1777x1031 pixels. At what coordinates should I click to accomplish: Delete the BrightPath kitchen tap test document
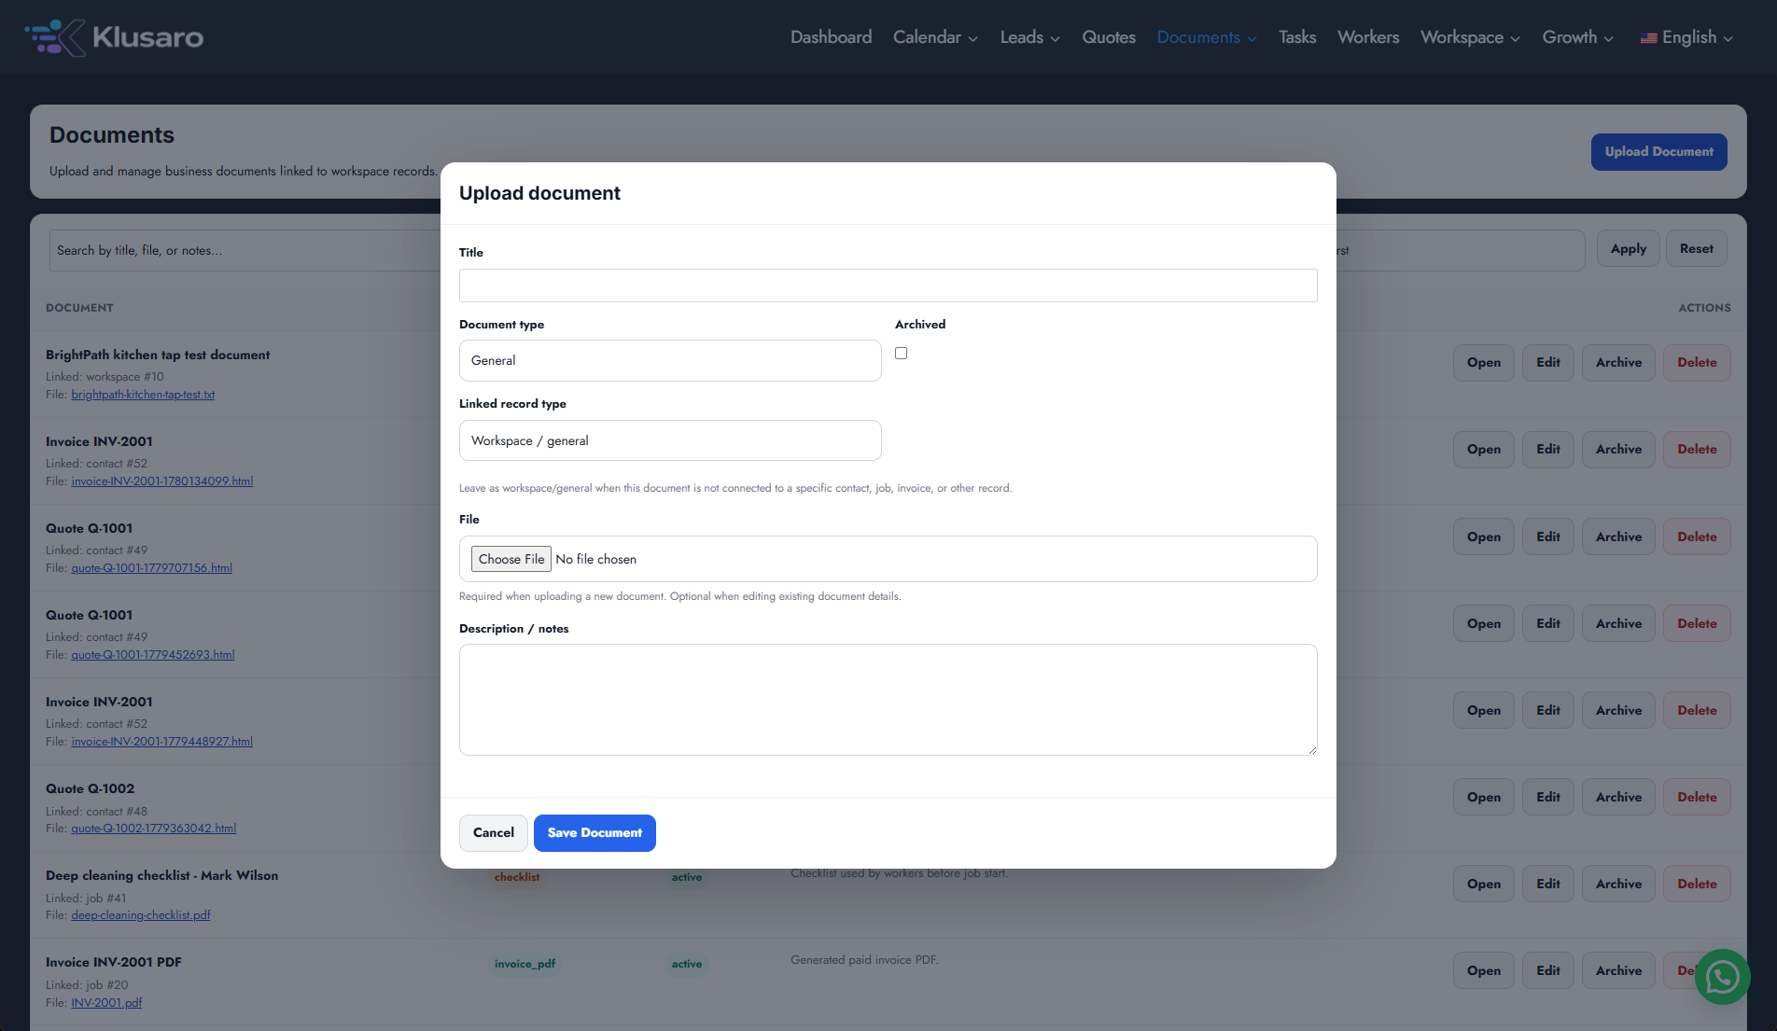1697,363
